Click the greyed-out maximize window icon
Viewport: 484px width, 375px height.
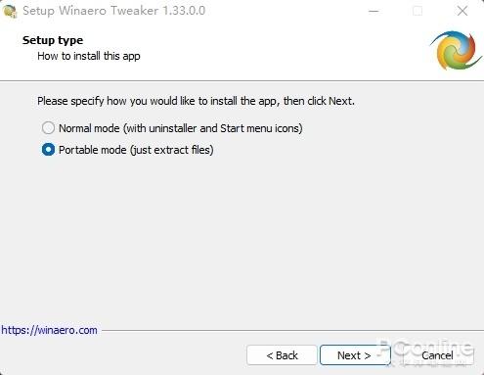coord(418,11)
